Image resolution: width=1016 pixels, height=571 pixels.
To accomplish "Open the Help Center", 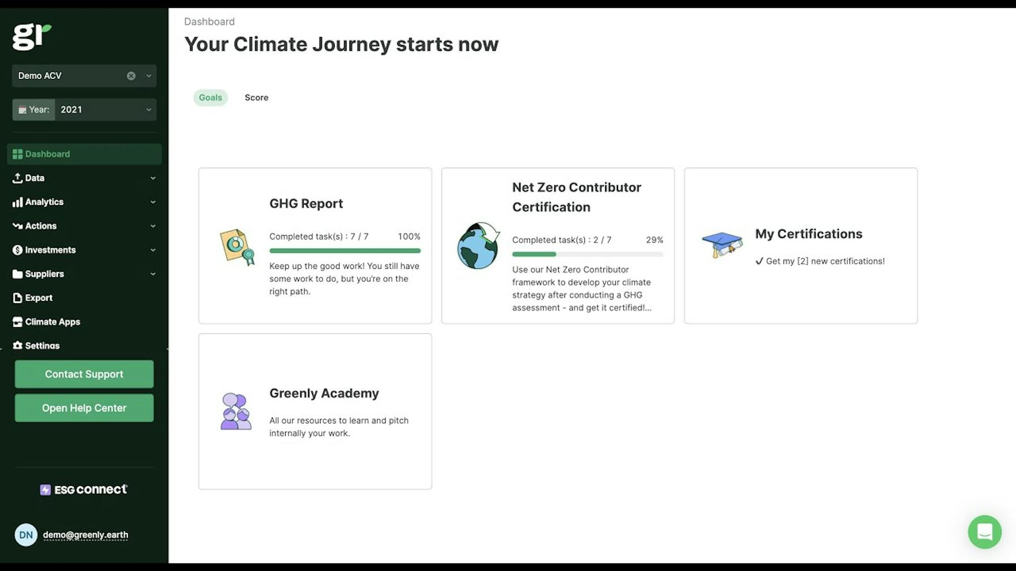I will (x=84, y=408).
